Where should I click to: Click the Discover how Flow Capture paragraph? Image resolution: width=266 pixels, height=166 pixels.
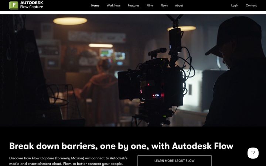[68, 161]
